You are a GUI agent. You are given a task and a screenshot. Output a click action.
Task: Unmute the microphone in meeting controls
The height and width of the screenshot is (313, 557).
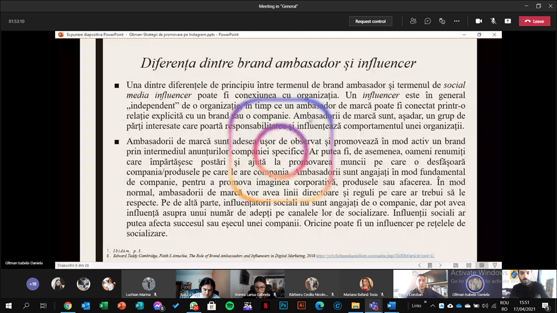coord(494,21)
